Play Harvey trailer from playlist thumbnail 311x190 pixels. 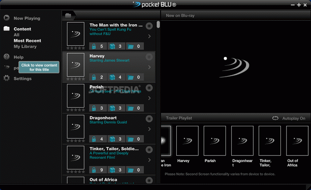(x=187, y=141)
